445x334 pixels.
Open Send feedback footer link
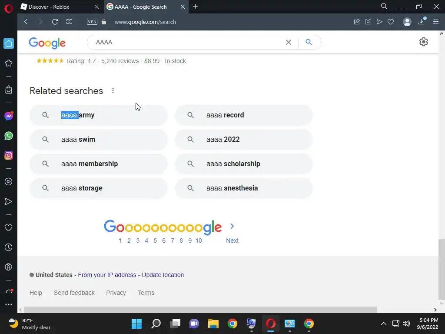[74, 293]
